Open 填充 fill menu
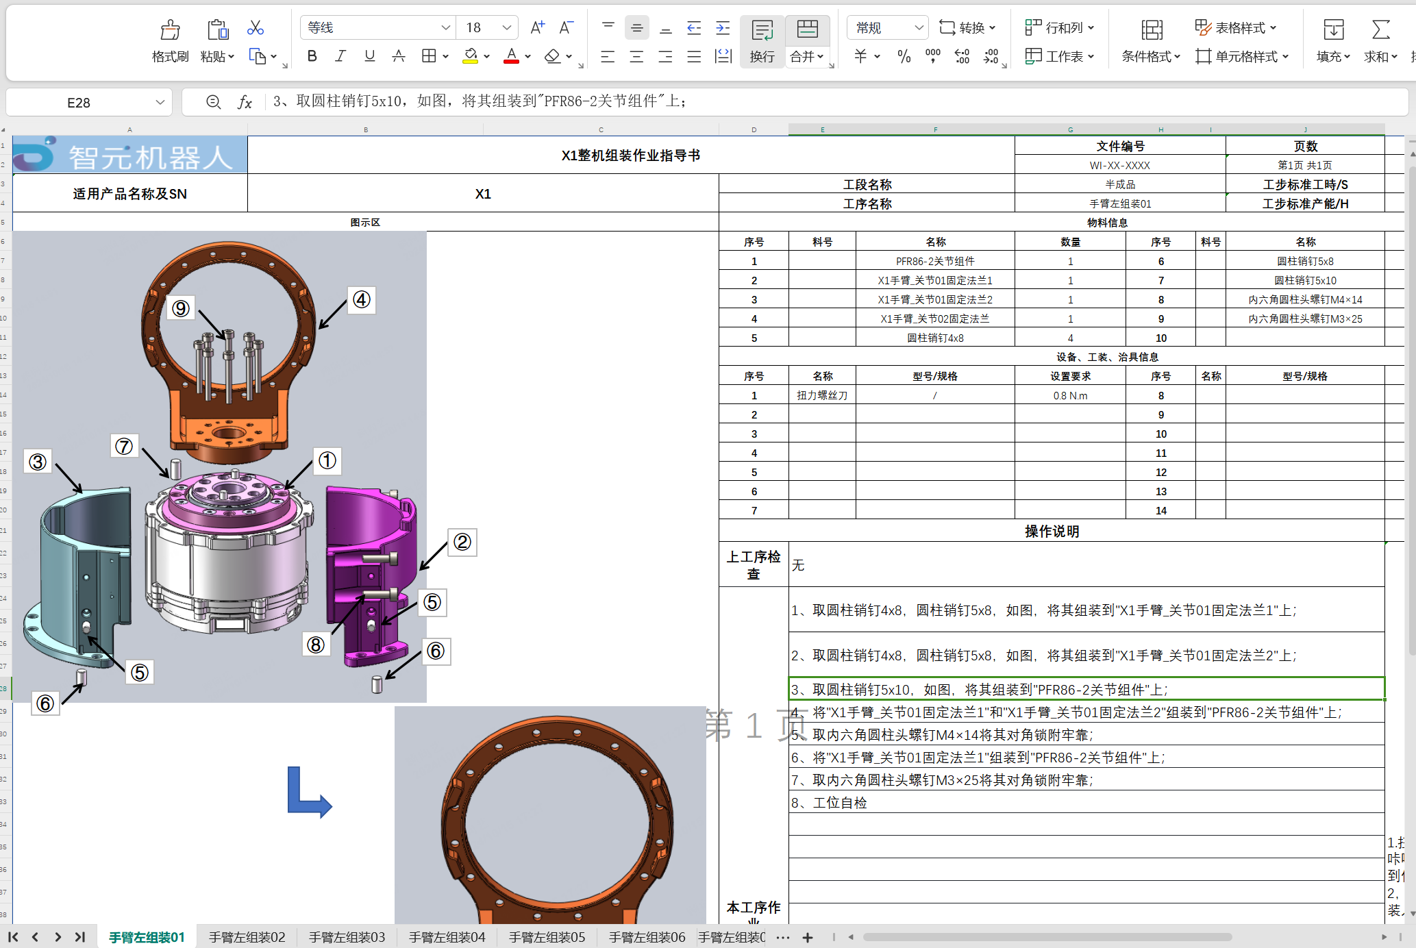The width and height of the screenshot is (1416, 948). click(x=1333, y=41)
